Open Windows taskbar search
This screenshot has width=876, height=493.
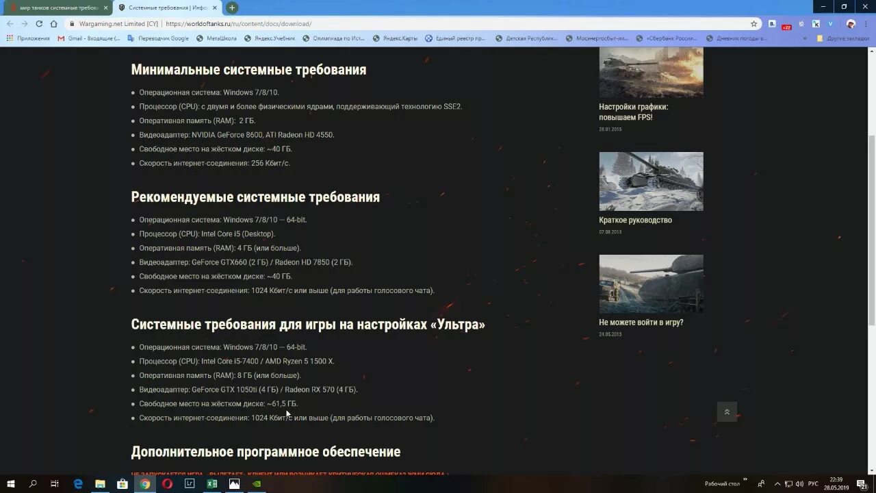(33, 483)
